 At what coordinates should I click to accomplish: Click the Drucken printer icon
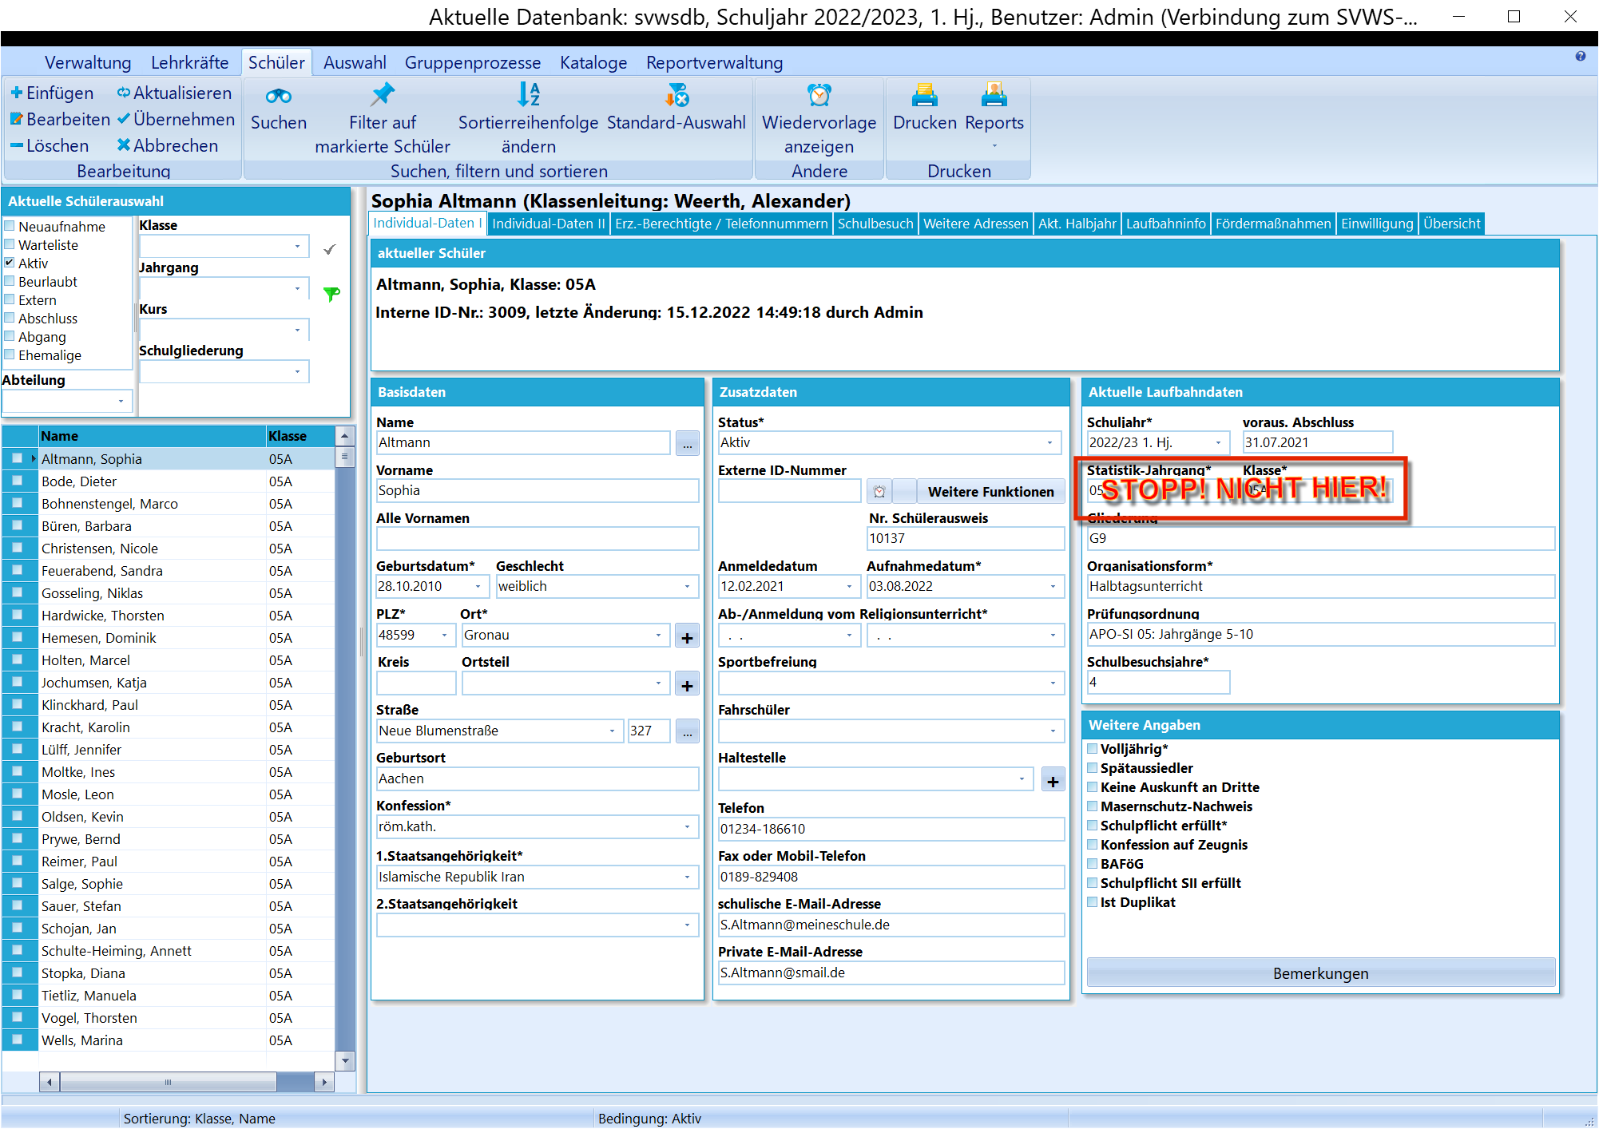pos(925,95)
